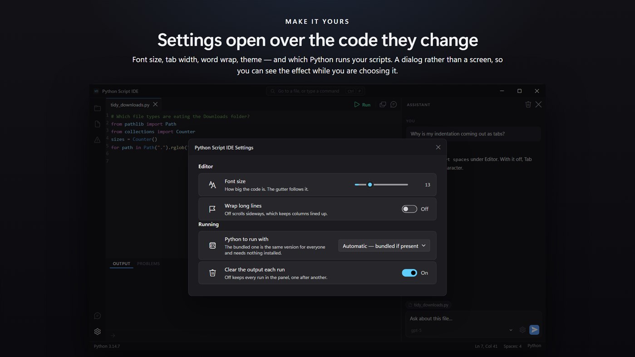Open the chat bubble icon at sidebar bottom
Screen dimensions: 635x357
pos(97,316)
